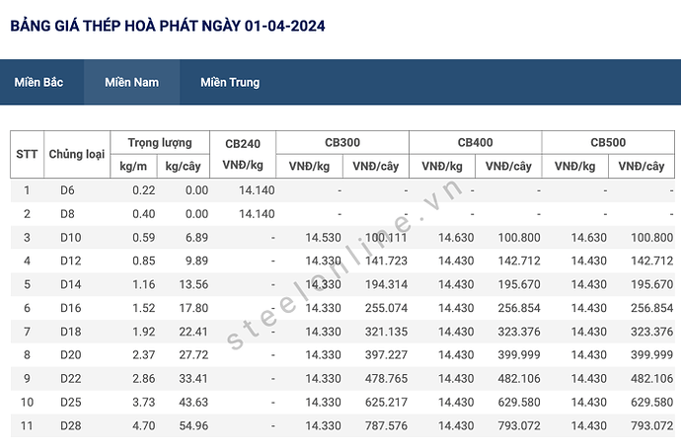Click the 0.40 kg/m value for D8
681x447 pixels.
pos(144,214)
